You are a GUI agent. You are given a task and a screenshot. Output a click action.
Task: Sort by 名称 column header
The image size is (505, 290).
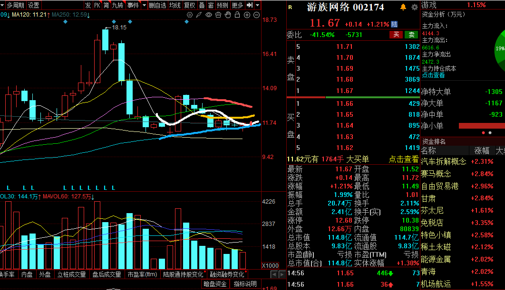428,150
